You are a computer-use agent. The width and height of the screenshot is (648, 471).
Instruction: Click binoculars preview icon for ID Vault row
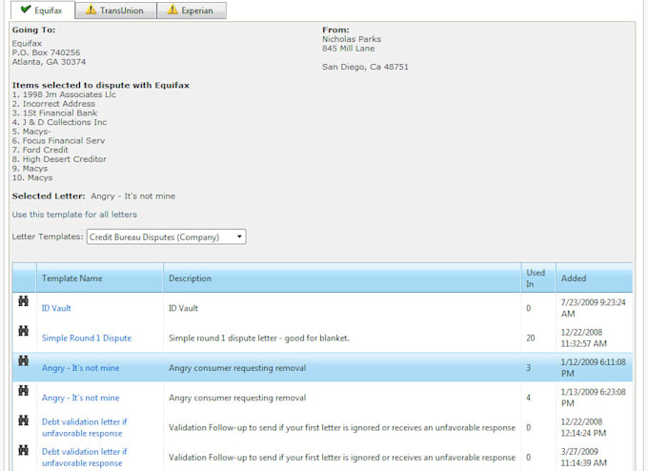click(x=24, y=301)
